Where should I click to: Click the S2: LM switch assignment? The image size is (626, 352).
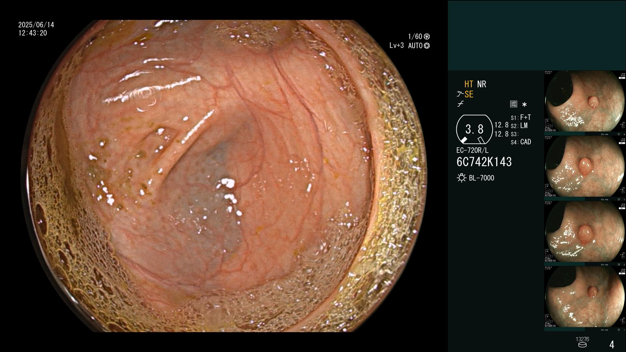click(x=519, y=125)
